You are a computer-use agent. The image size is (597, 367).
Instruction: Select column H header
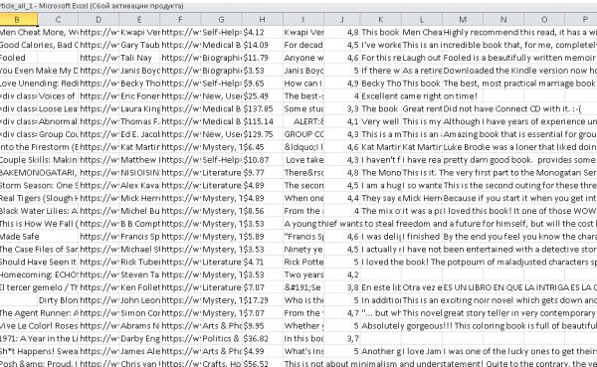(x=263, y=20)
